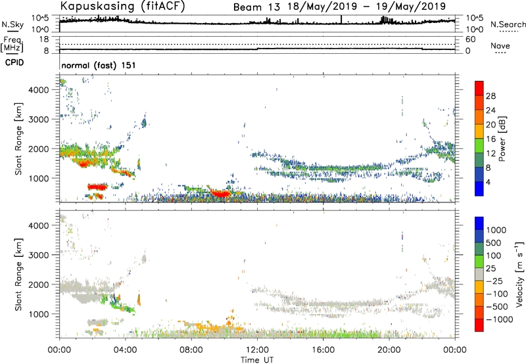Image resolution: width=526 pixels, height=364 pixels.
Task: Click the "2000" tick of the Velocity panel
Action: tap(39, 284)
